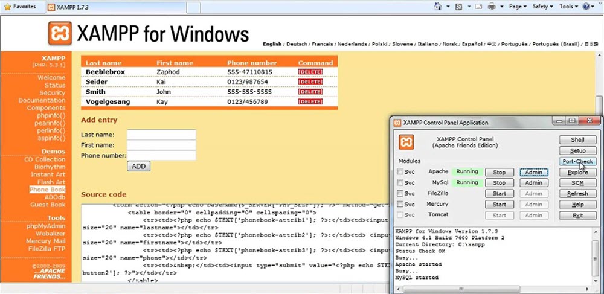Click the printer icon in toolbar
The image size is (604, 294).
pos(492,7)
